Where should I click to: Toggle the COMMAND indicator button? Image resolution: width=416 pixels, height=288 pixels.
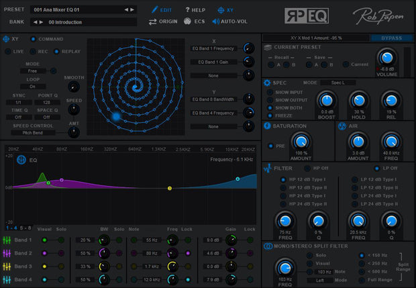pyautogui.click(x=33, y=40)
